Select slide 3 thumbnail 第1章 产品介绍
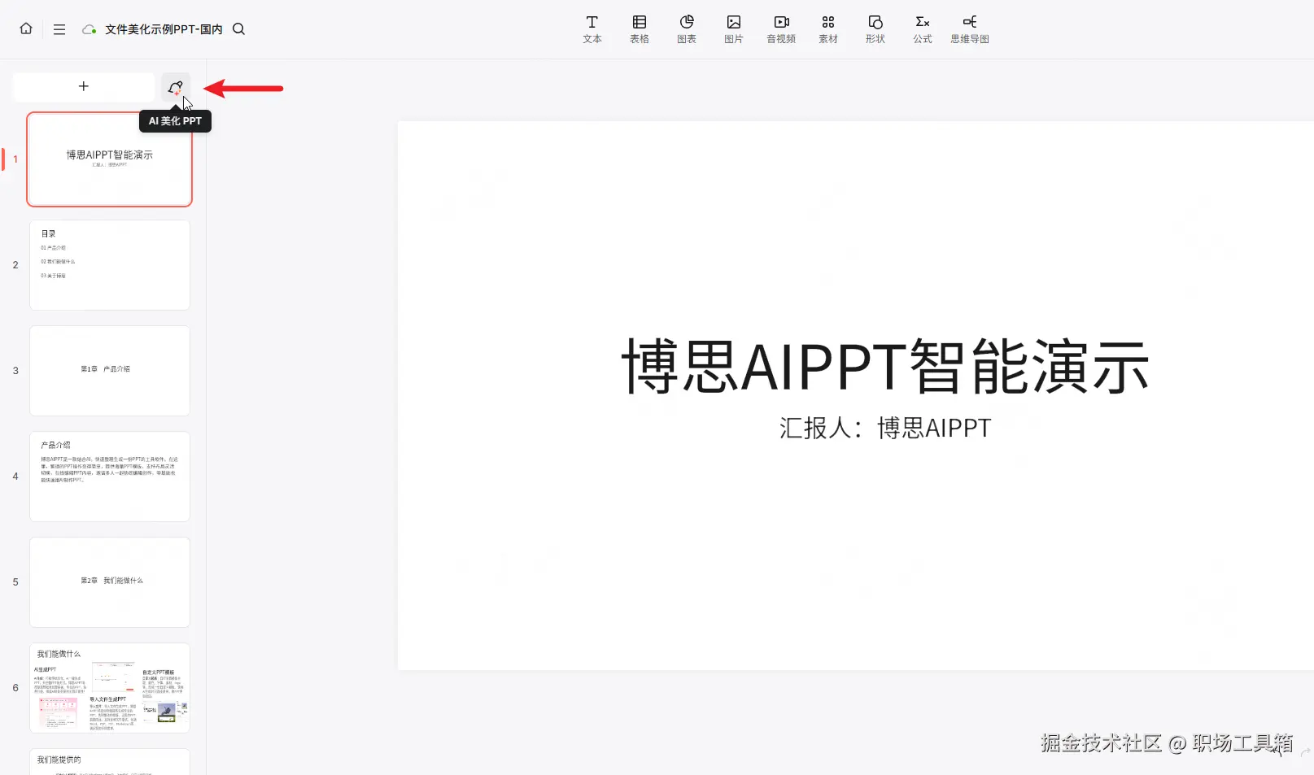 [110, 371]
